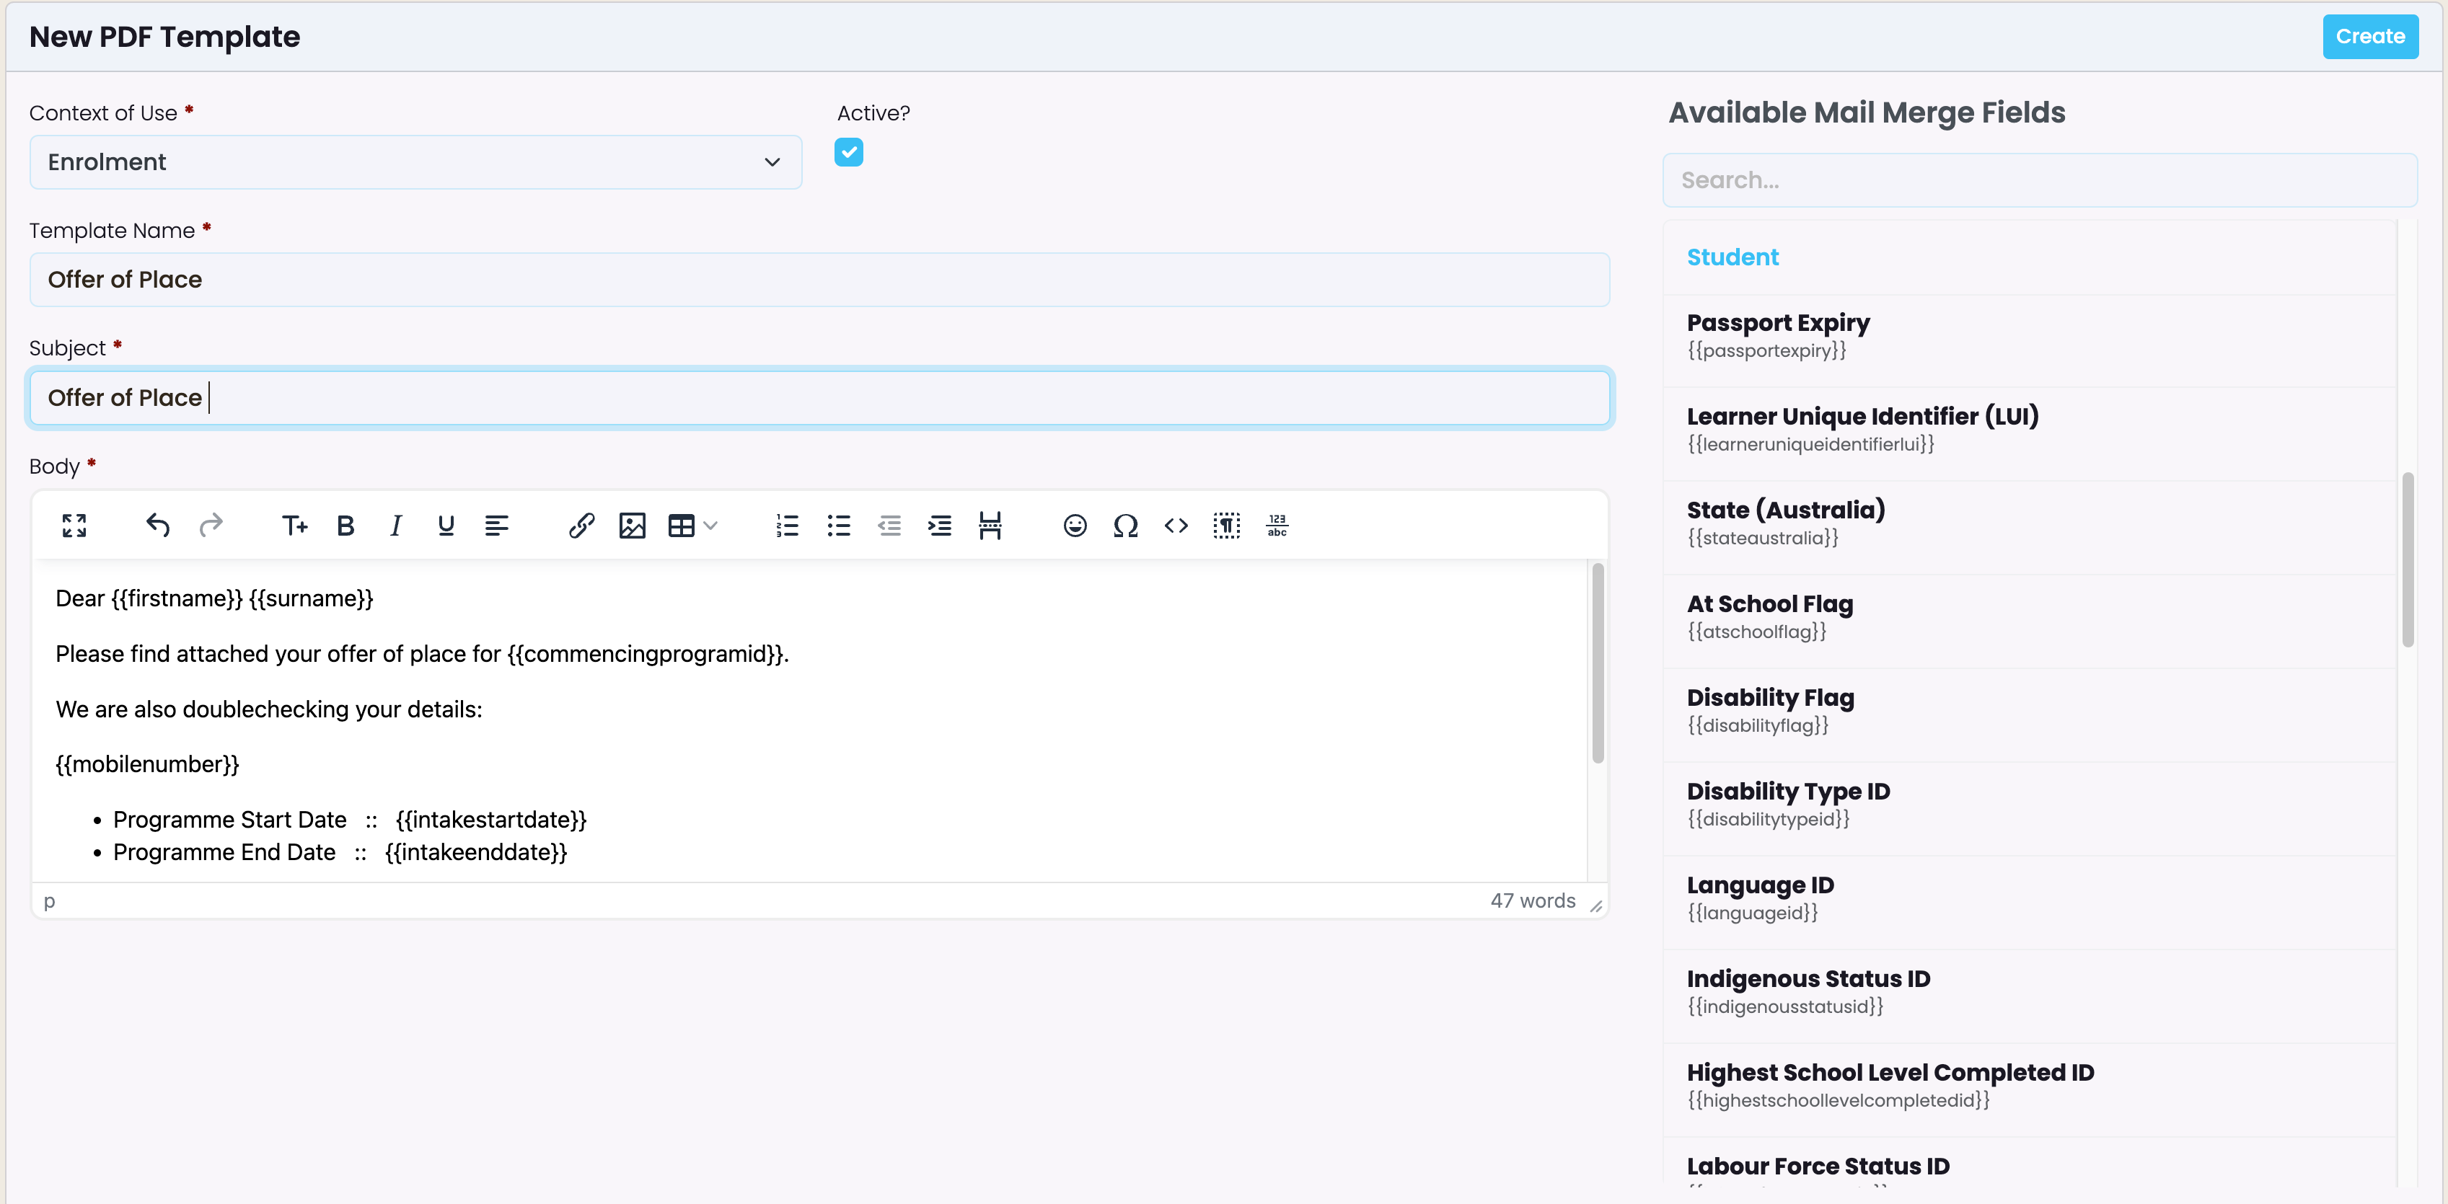Click the {{mobilenumber}} line in body
This screenshot has width=2448, height=1204.
pyautogui.click(x=147, y=764)
